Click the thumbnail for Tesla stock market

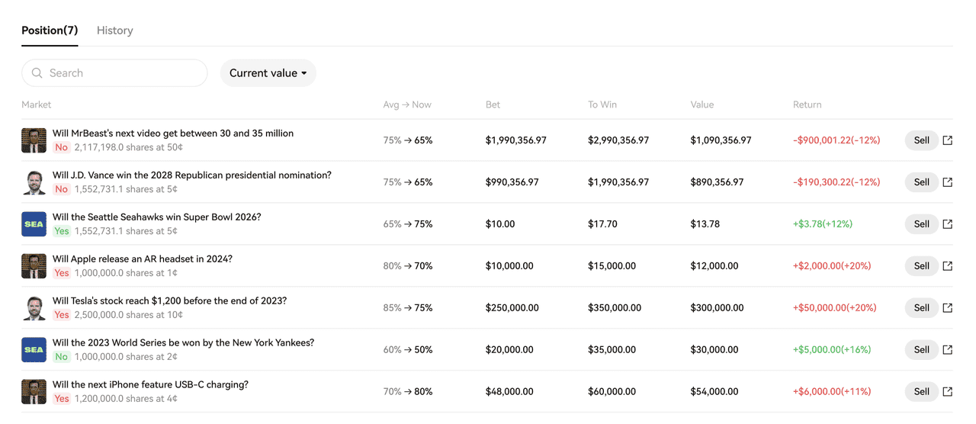pos(34,308)
